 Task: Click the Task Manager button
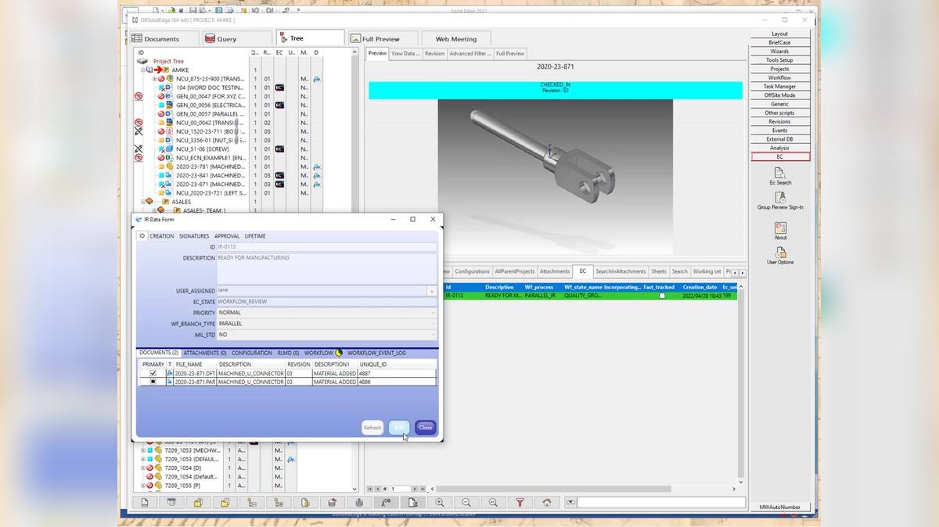coord(779,87)
